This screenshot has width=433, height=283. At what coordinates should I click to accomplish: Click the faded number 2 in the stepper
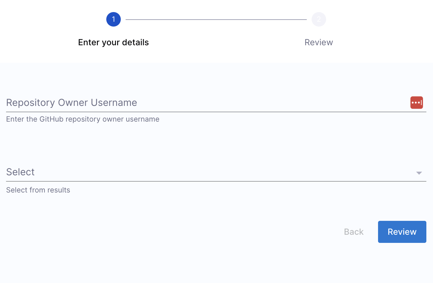pyautogui.click(x=319, y=19)
